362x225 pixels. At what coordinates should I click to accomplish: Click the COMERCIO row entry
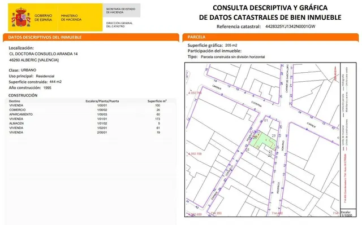click(18, 110)
